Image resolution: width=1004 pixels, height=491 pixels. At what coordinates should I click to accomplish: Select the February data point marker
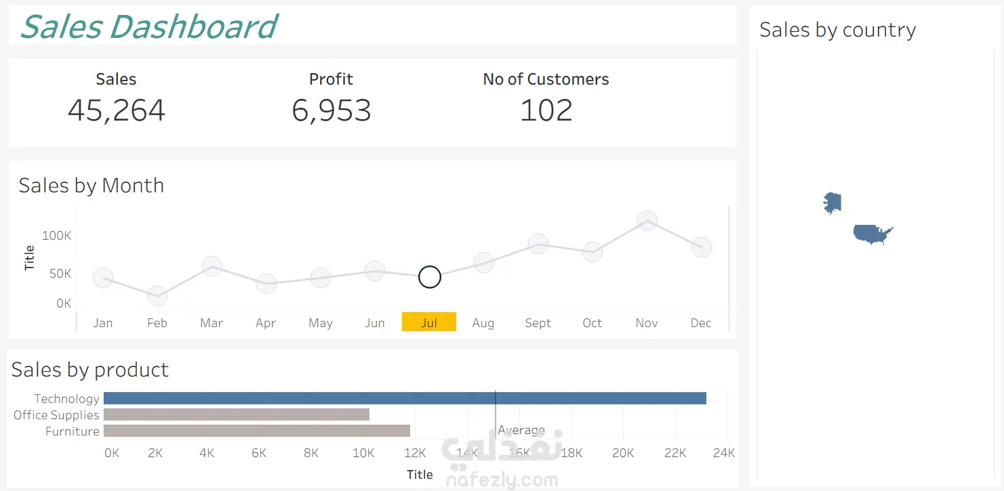pos(157,295)
